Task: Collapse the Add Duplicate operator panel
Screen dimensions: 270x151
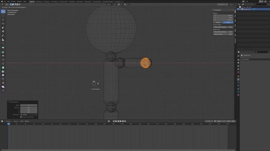Action: tap(8, 102)
